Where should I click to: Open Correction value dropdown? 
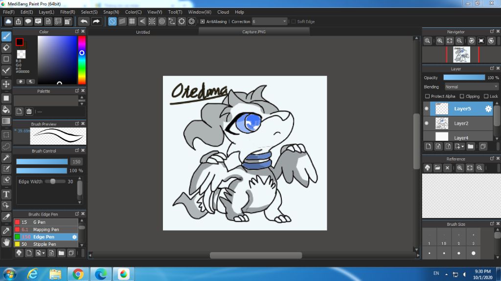point(270,22)
